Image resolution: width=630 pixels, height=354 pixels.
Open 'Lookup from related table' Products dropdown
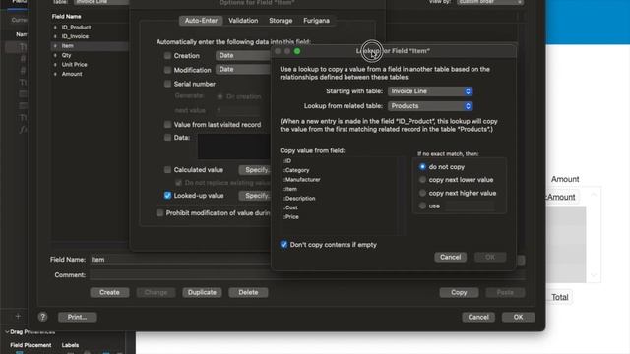pos(430,106)
